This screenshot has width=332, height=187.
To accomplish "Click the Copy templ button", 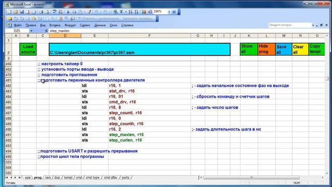I will point(317,49).
